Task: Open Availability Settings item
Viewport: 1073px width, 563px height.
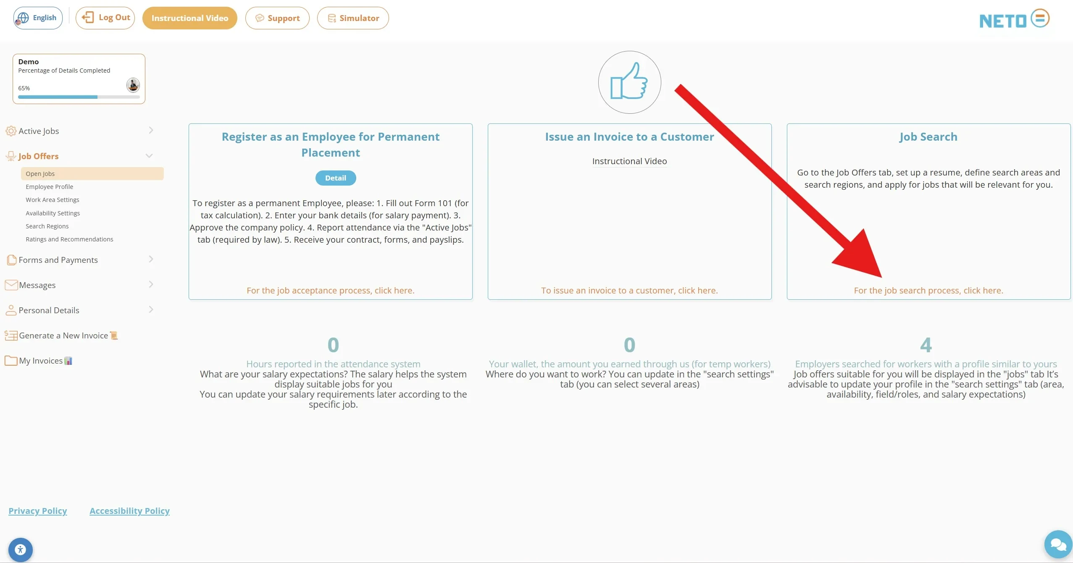Action: pyautogui.click(x=53, y=213)
